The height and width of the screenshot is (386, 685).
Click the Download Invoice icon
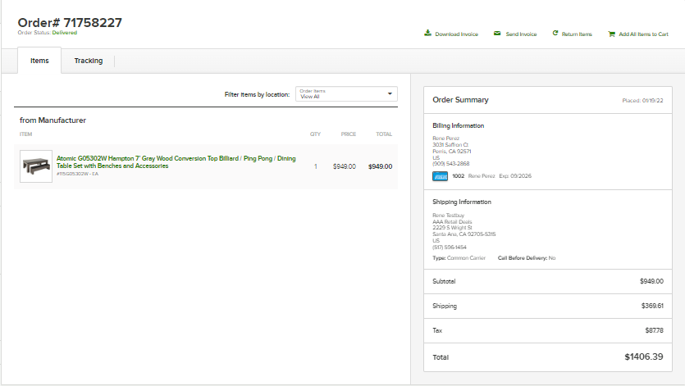click(427, 33)
